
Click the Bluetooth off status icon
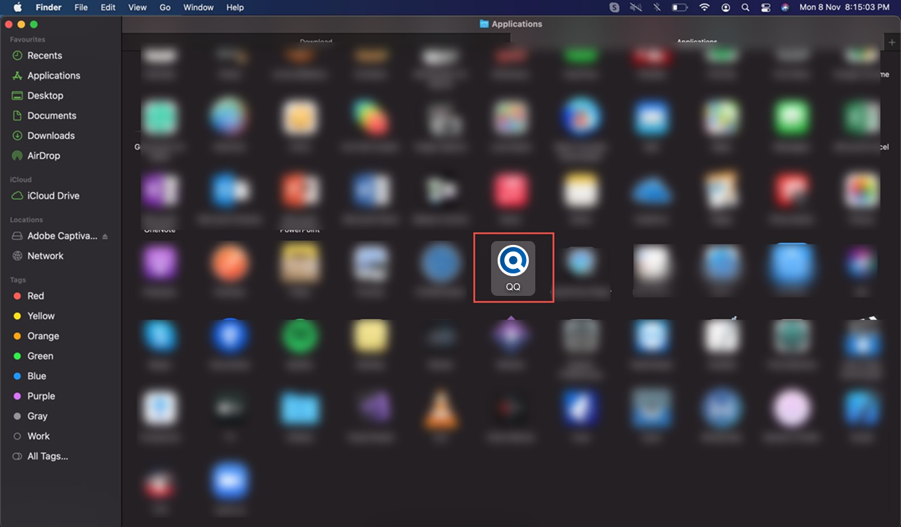pyautogui.click(x=657, y=7)
